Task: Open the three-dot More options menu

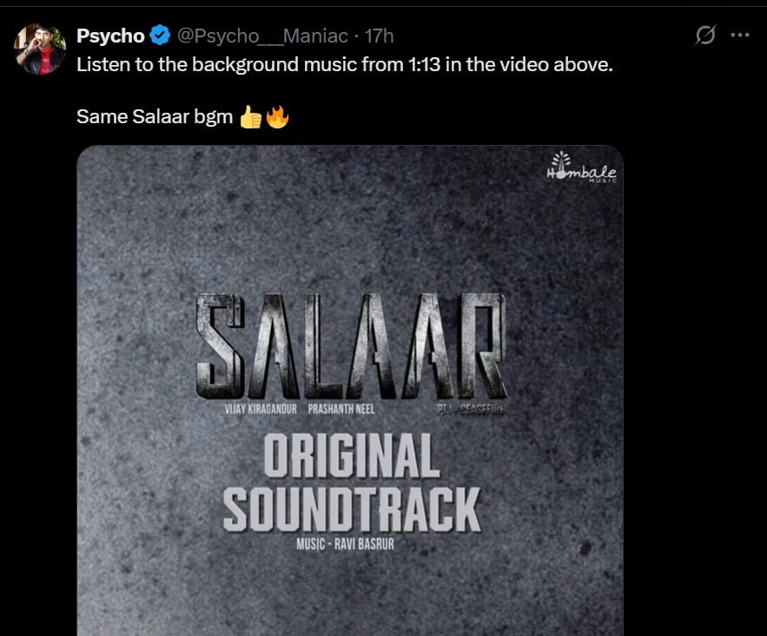Action: click(740, 36)
